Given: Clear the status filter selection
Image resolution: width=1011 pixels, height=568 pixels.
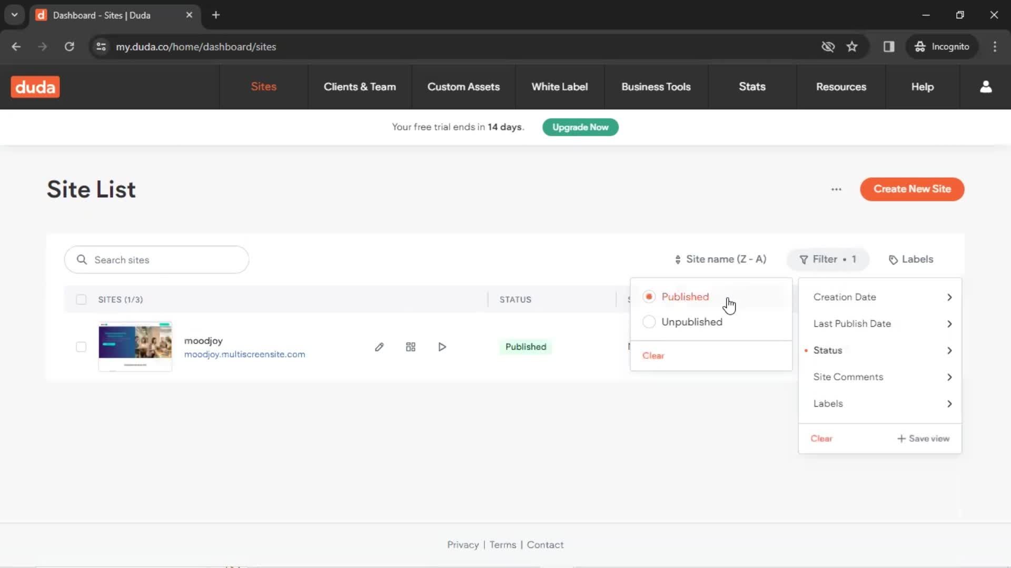Looking at the screenshot, I should click(x=653, y=356).
